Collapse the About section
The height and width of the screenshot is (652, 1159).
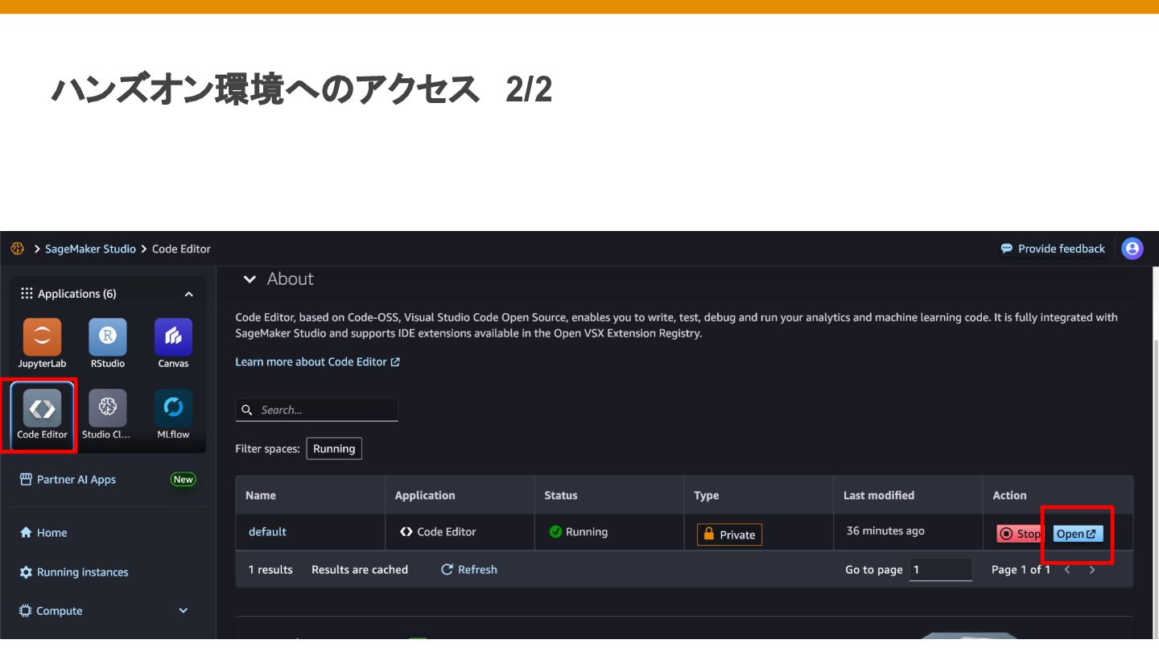tap(250, 279)
